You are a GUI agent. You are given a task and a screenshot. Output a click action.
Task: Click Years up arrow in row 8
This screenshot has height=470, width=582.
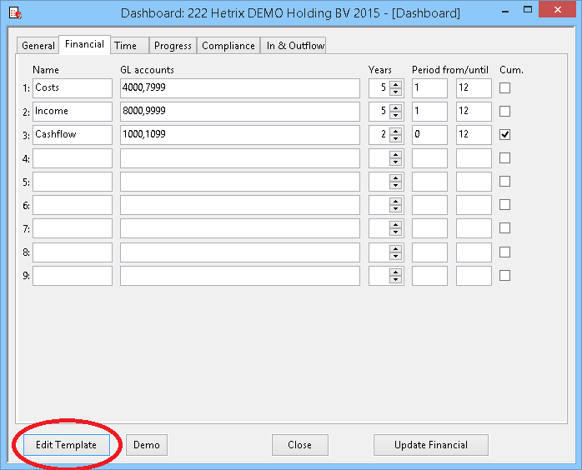[396, 248]
